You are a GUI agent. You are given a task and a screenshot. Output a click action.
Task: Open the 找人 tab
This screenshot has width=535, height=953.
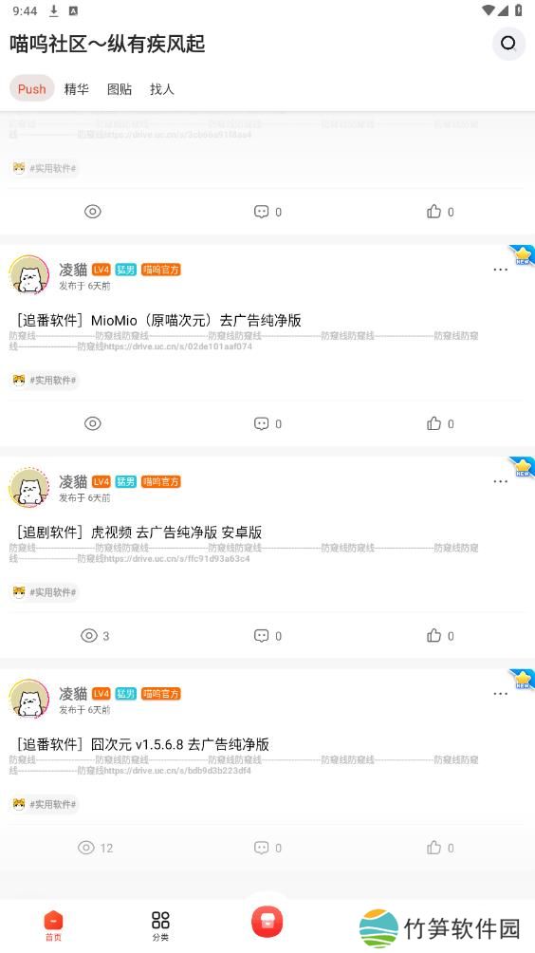pos(161,88)
